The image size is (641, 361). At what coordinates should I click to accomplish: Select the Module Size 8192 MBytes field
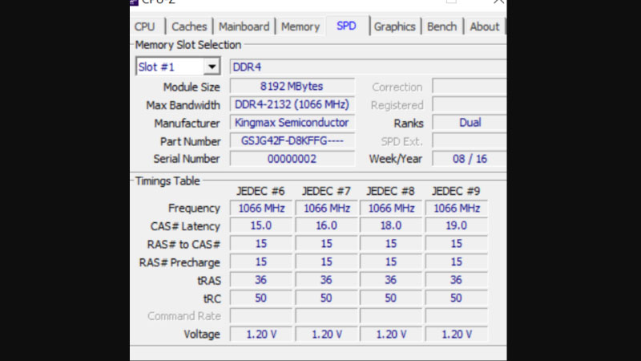point(292,87)
